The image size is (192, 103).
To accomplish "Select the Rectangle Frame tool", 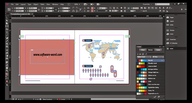I will (7, 44).
